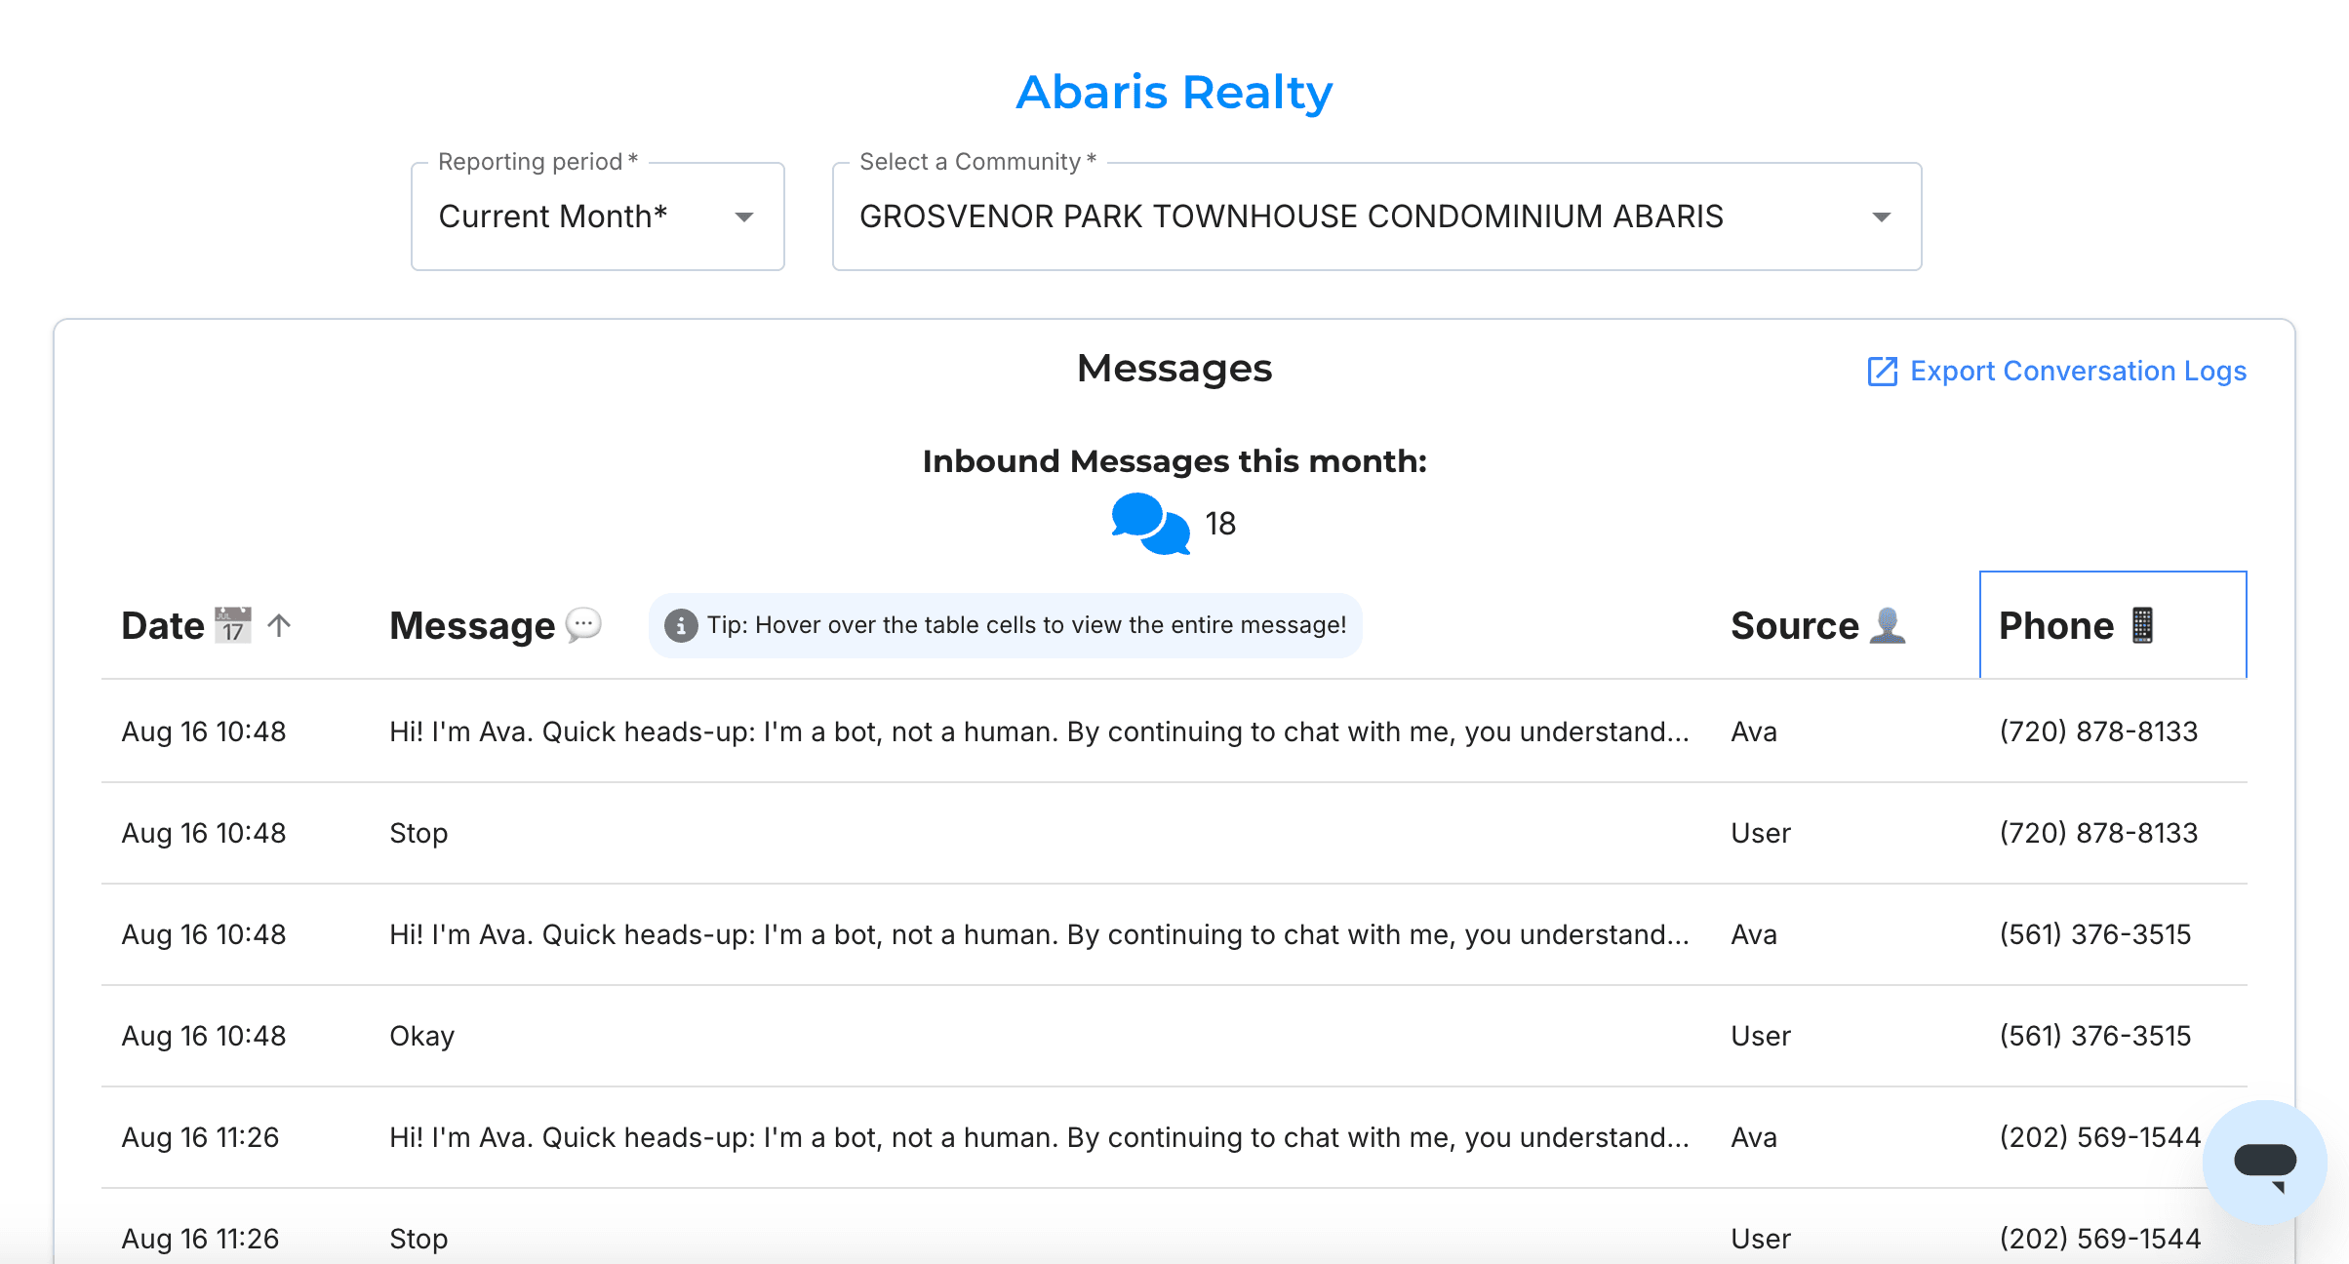Click the Stop message from (202) 569-1544

point(418,1239)
